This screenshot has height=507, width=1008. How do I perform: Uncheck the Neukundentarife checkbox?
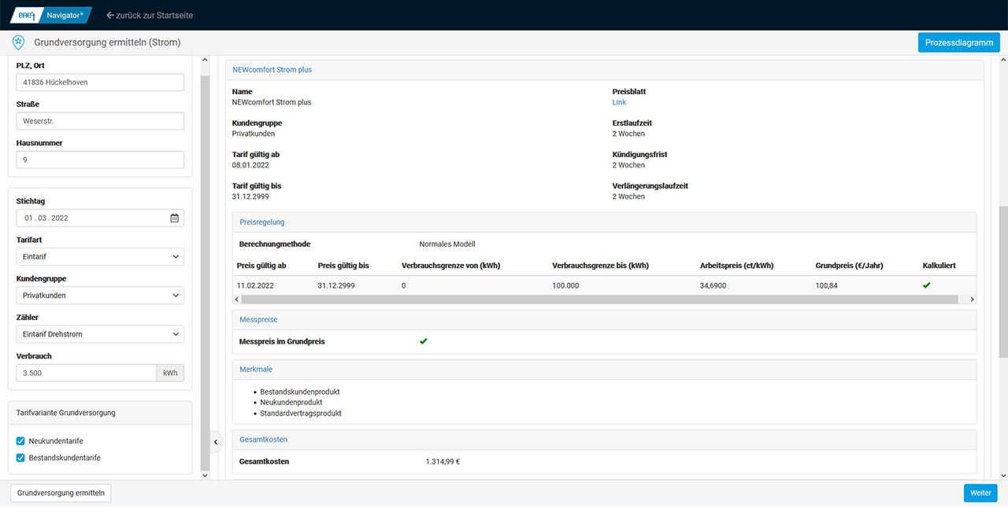tap(20, 441)
